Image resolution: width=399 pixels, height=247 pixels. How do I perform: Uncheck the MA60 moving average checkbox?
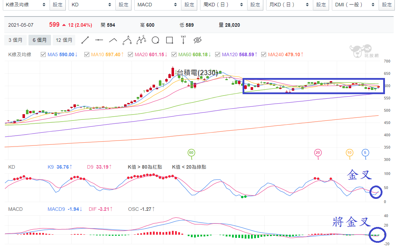174,54
